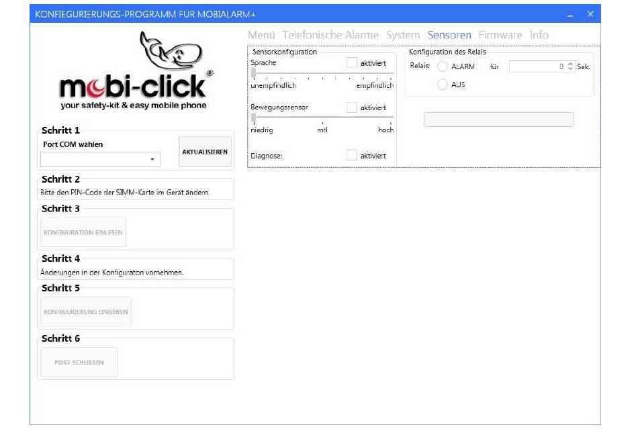Viewport: 638px width, 435px height.
Task: Open the Info tab
Action: pos(539,35)
